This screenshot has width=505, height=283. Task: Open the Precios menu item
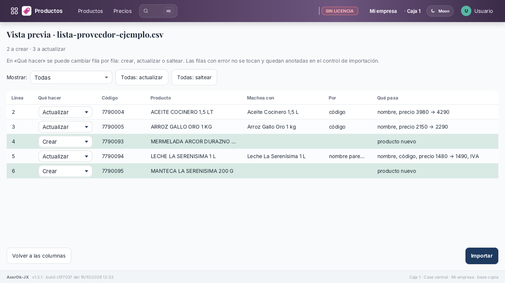tap(122, 11)
